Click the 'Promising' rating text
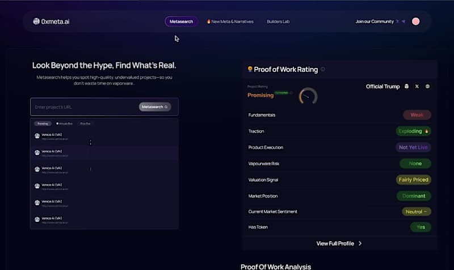The height and width of the screenshot is (270, 454). (x=260, y=95)
